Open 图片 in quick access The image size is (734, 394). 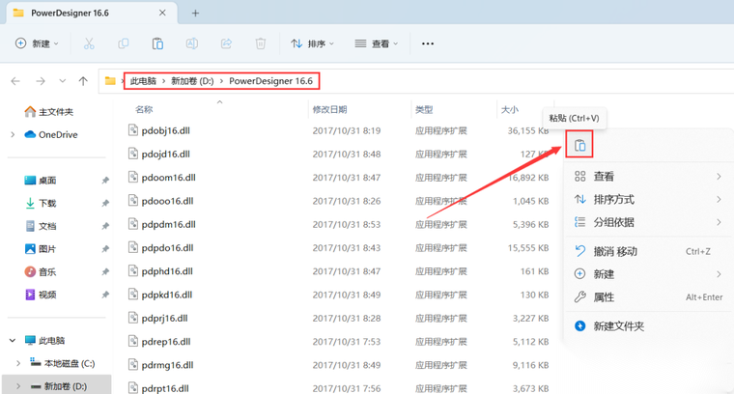pyautogui.click(x=41, y=249)
